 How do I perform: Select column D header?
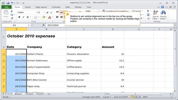113,29
